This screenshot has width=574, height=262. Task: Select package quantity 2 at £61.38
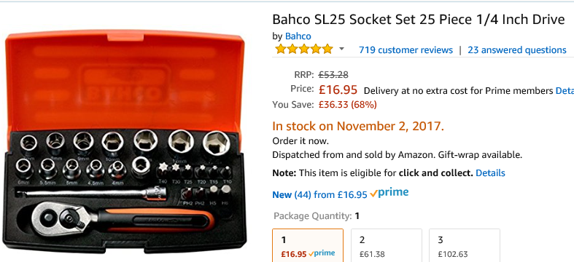coord(387,245)
